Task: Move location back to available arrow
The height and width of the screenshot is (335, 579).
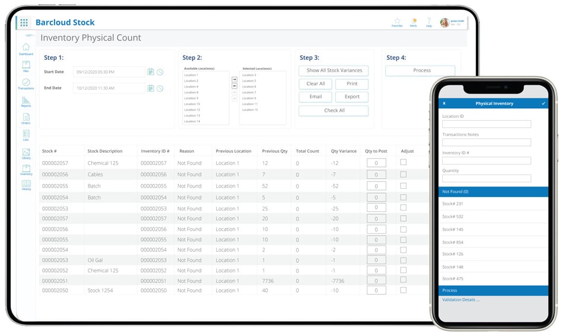Action: tap(235, 86)
